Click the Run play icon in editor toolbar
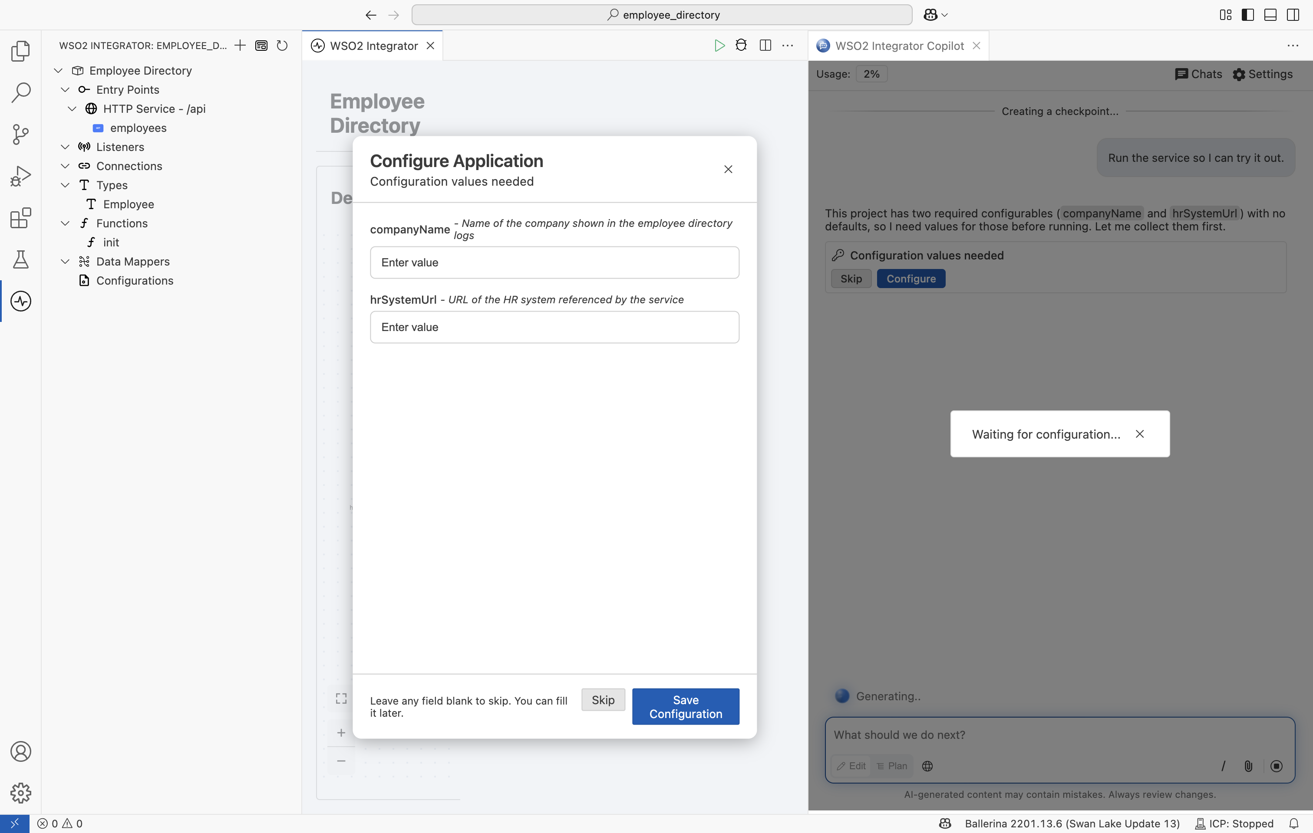Screen dimensions: 1313x833 pyautogui.click(x=719, y=46)
